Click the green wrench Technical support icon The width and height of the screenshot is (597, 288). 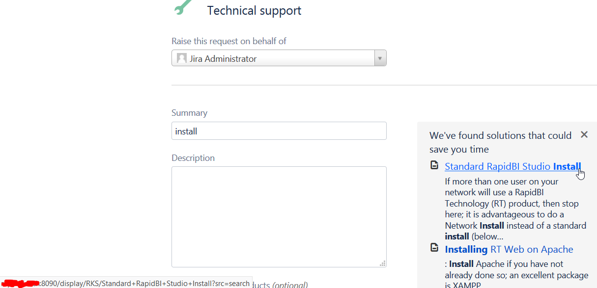[183, 7]
